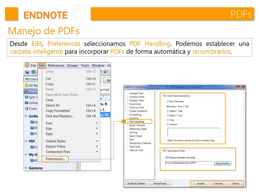Select the group folder starting with Ge
Image resolution: width=259 pixels, height=194 pixels.
[32, 122]
